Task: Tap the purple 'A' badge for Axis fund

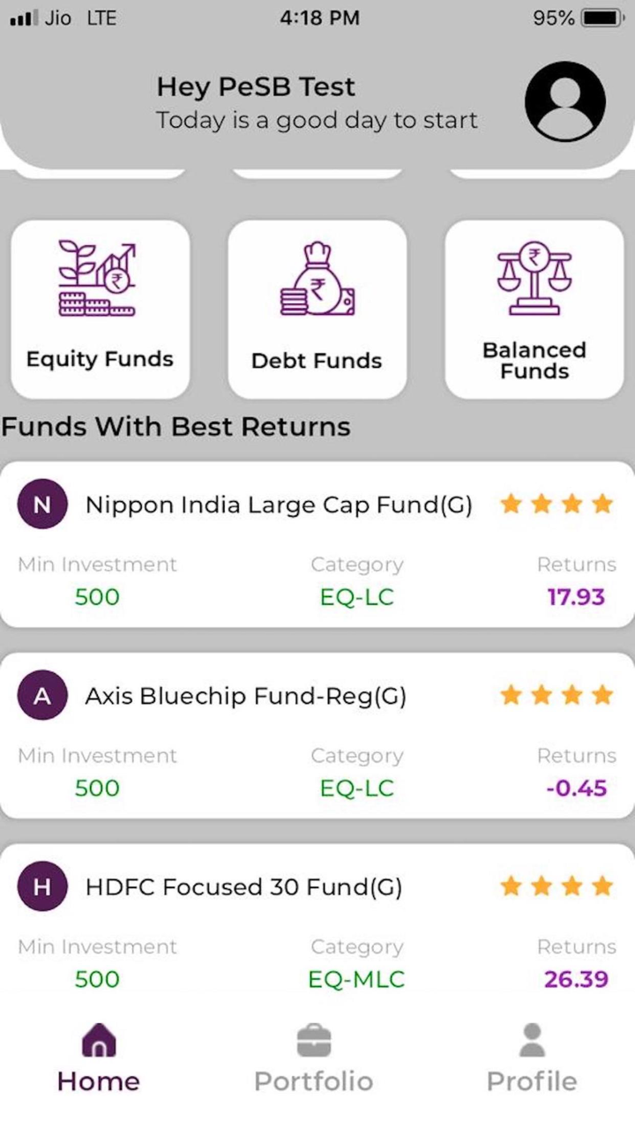Action: tap(42, 696)
